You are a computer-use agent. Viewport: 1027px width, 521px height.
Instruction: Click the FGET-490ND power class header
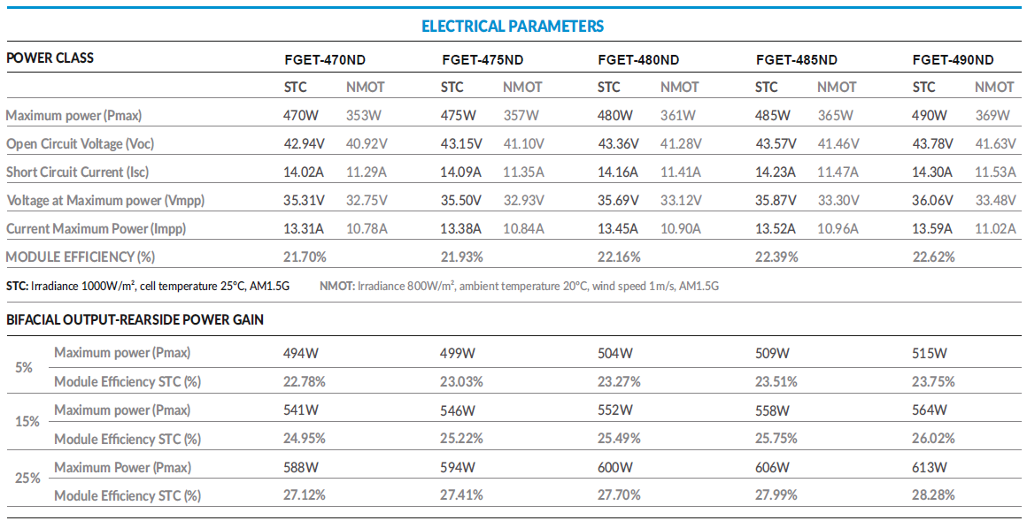[953, 59]
